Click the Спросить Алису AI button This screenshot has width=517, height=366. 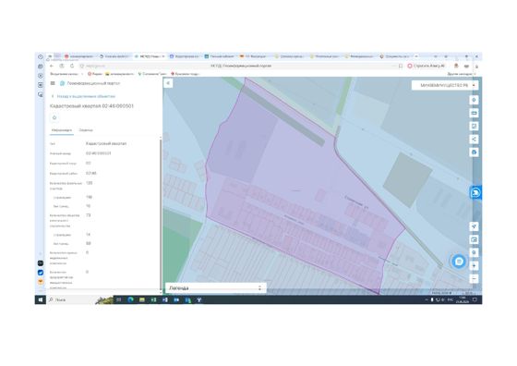[426, 66]
